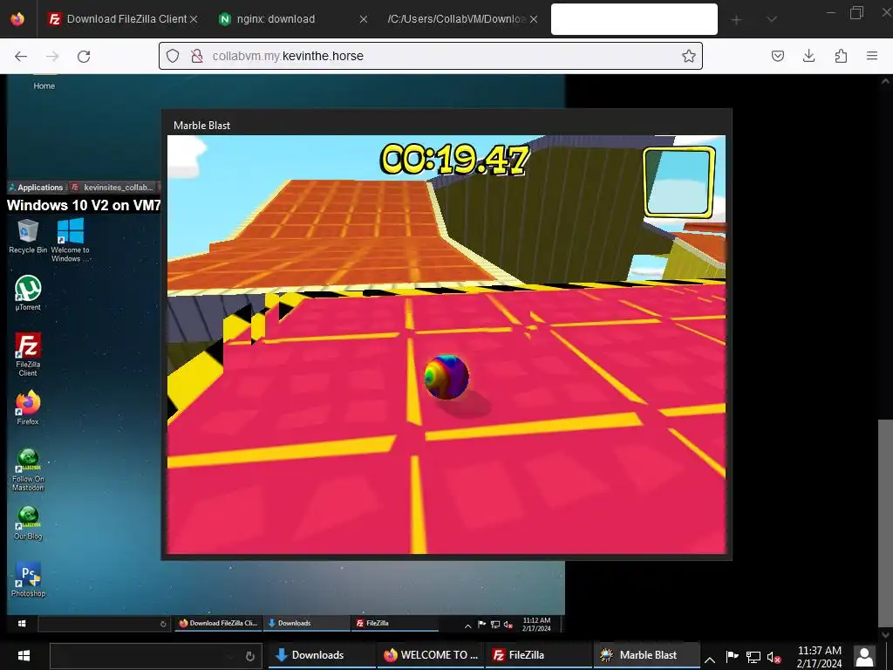Screen dimensions: 893x670
Task: Open outer Windows Start menu
Action: point(24,655)
